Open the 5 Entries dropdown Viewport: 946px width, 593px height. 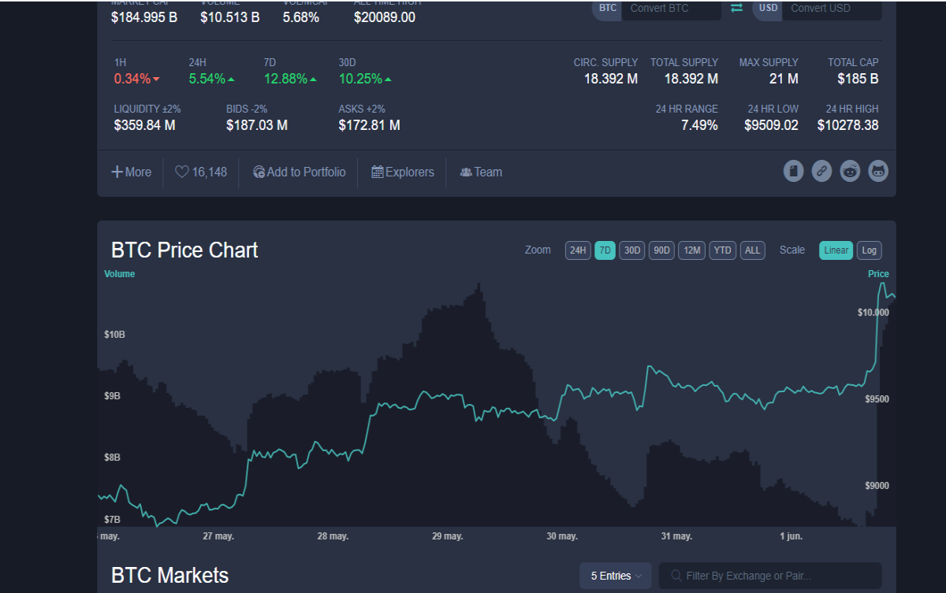pos(616,576)
